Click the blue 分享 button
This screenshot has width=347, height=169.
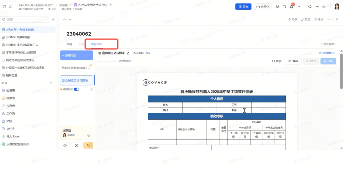point(243,7)
